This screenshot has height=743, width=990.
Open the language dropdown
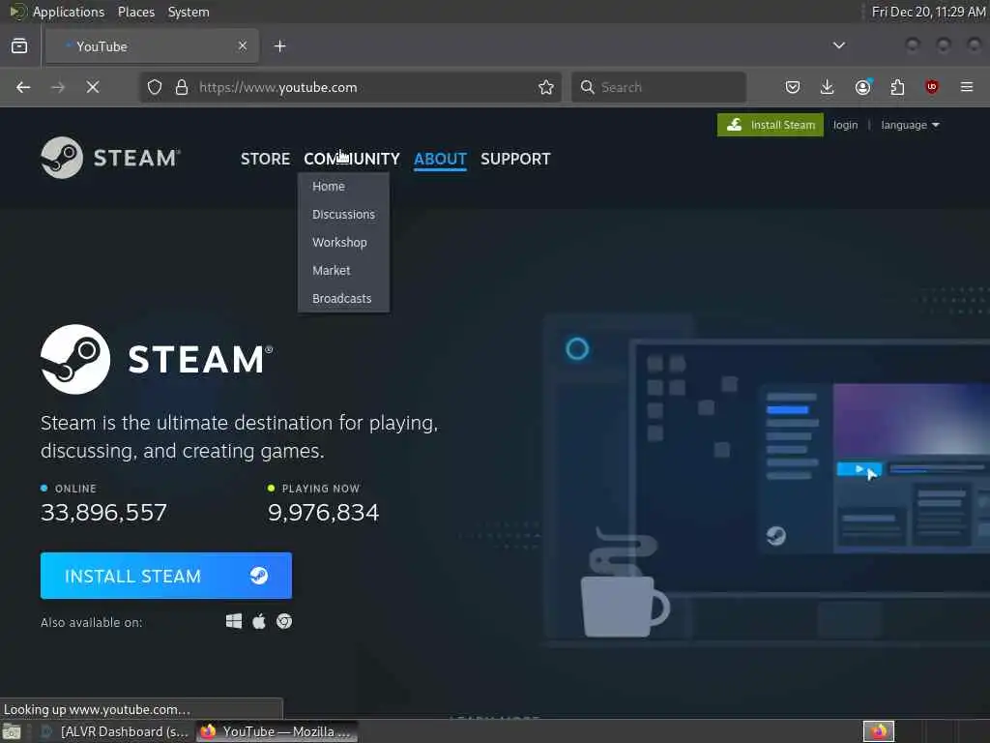pos(910,125)
